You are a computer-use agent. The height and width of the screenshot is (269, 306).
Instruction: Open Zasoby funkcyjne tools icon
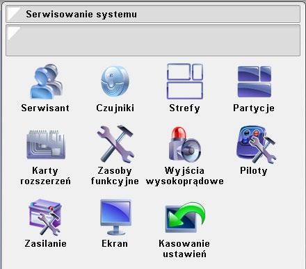pyautogui.click(x=115, y=144)
